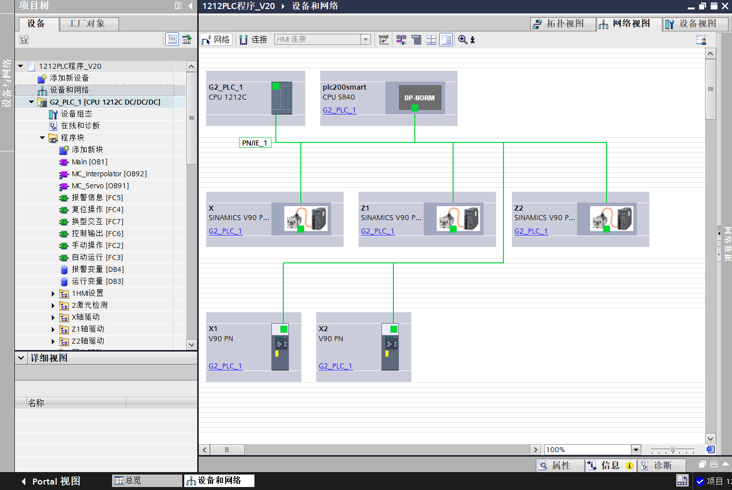Click the G2_PLC_1 link in device Z1
This screenshot has height=490, width=732.
point(378,231)
